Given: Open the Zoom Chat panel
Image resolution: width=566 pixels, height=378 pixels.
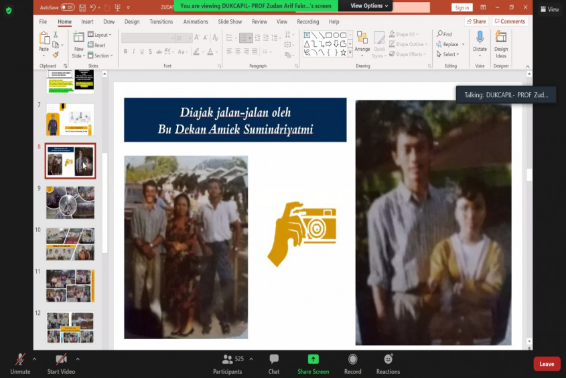Looking at the screenshot, I should 274,363.
